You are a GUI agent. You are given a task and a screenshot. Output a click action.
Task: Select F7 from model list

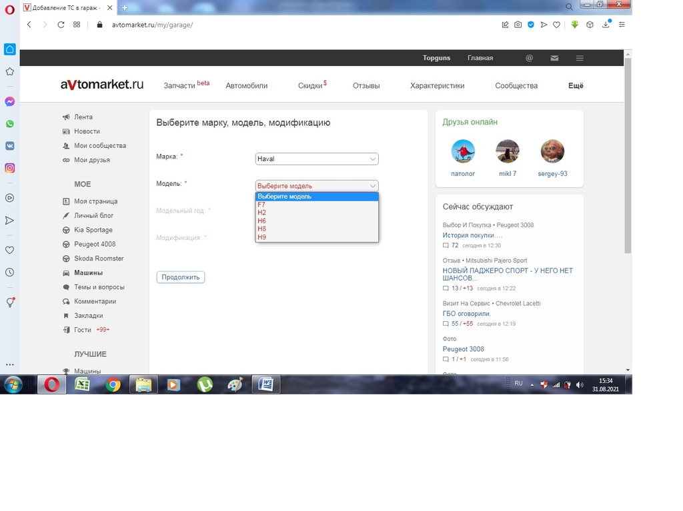coord(317,205)
